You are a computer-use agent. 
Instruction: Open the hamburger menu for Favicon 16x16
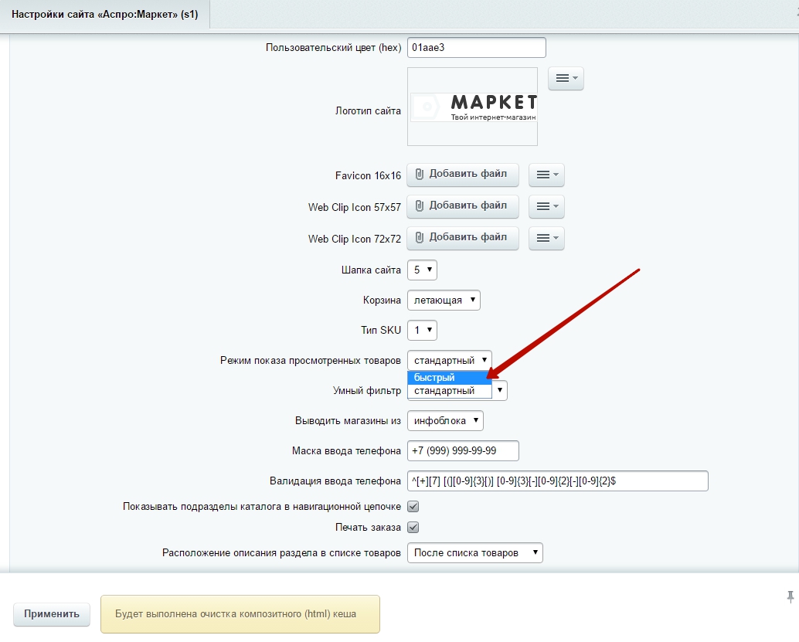point(546,175)
